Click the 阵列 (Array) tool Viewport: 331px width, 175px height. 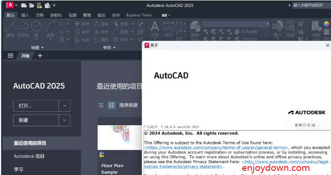[121, 40]
